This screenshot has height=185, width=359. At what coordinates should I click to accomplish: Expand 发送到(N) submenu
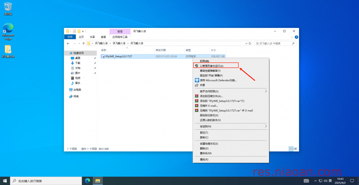(x=231, y=126)
